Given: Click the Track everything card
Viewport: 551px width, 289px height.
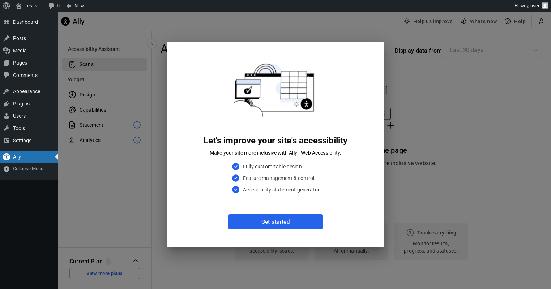Looking at the screenshot, I should click(x=431, y=241).
